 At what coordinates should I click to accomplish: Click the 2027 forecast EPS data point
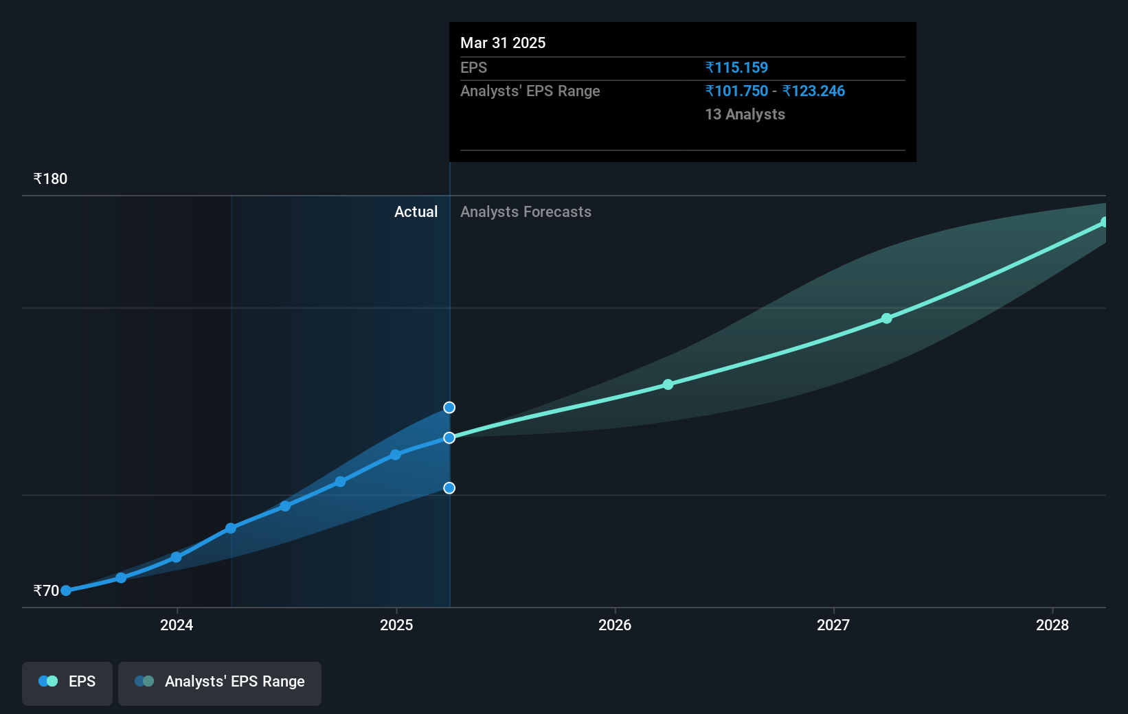click(x=886, y=318)
